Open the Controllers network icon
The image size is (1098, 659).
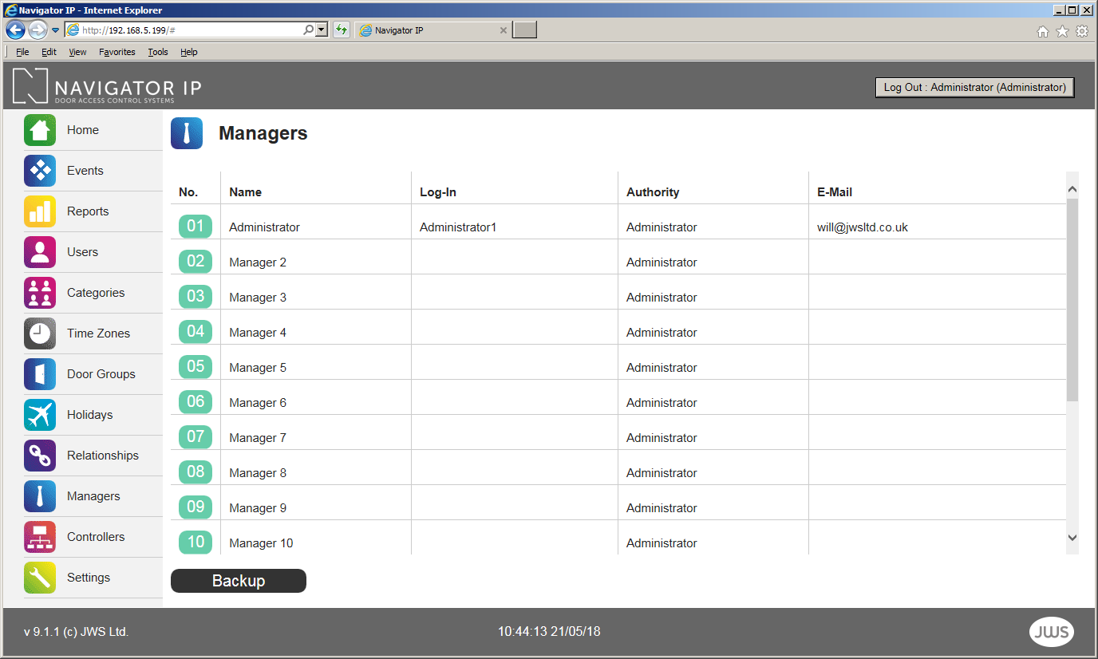40,537
